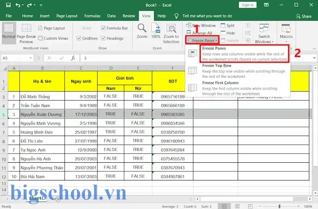Toggle the Ruler checkbox

click(79, 28)
